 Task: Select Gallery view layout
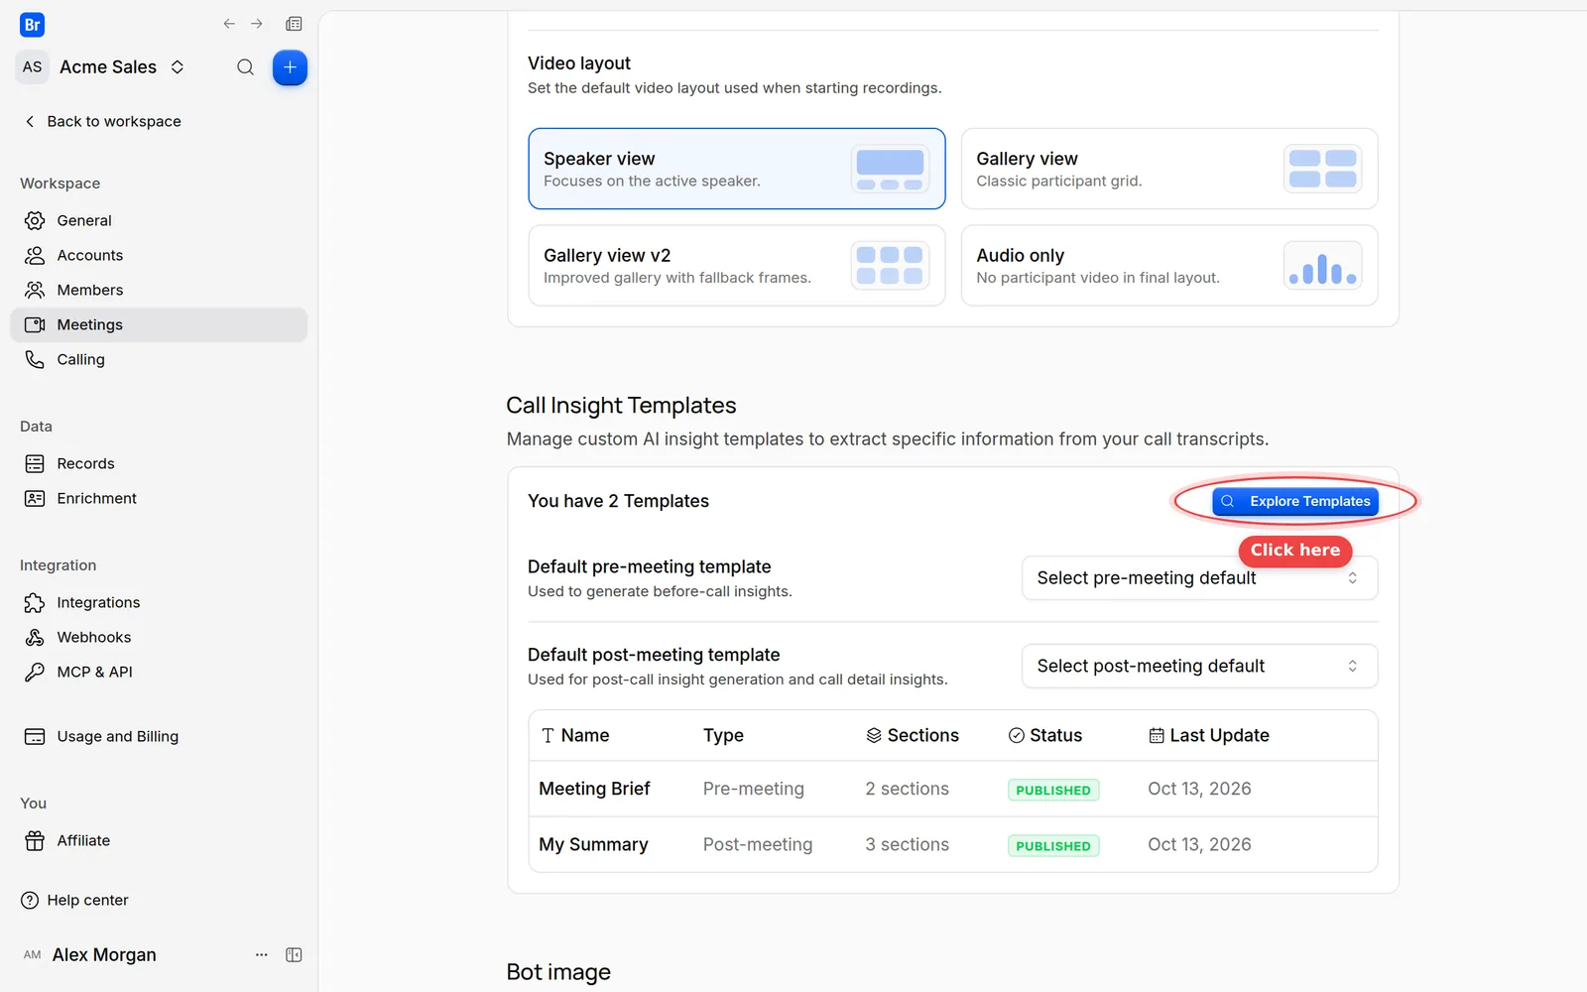[1169, 169]
